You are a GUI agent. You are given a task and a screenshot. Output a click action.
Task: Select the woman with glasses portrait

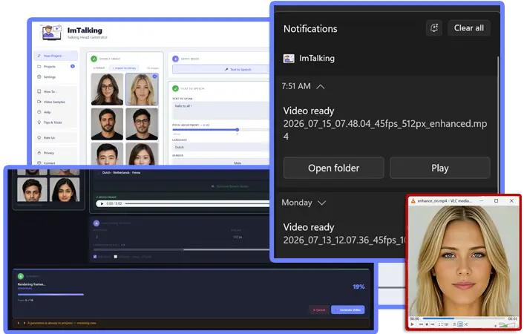pos(107,89)
